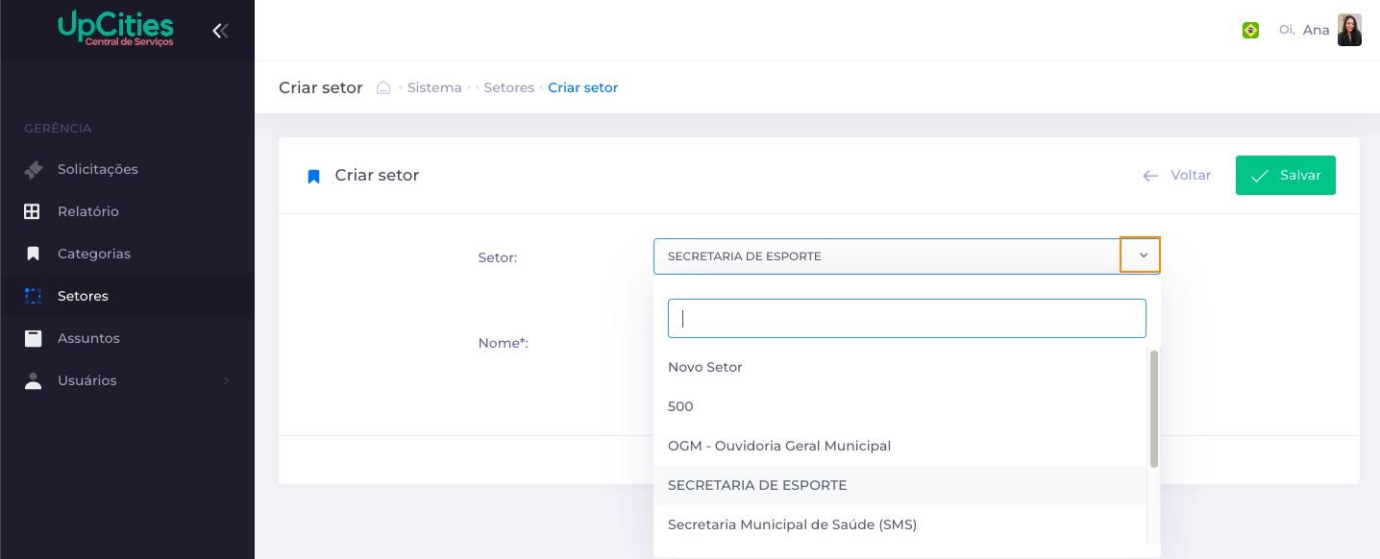Collapse sidebar with double chevron icon
Screen dimensions: 1380x559
[220, 31]
